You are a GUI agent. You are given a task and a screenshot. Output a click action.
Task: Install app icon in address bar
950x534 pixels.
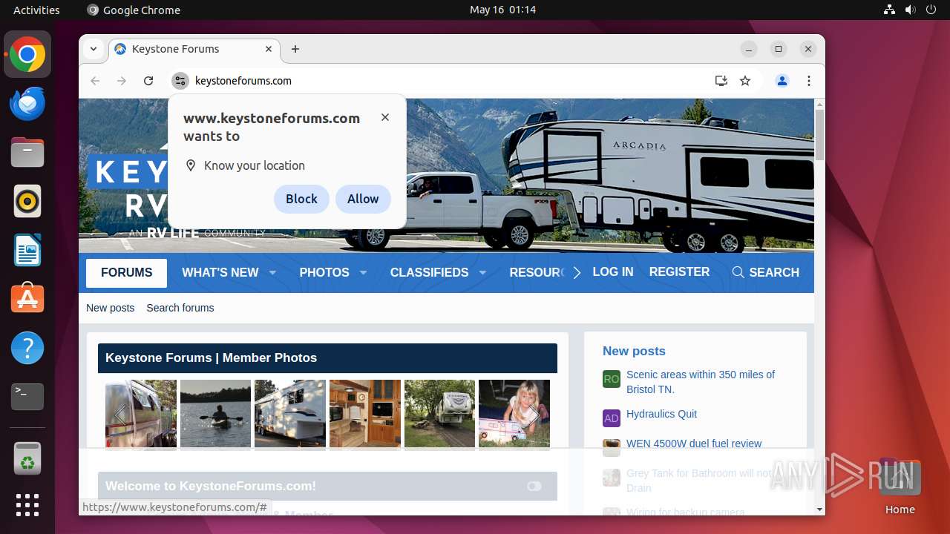721,81
